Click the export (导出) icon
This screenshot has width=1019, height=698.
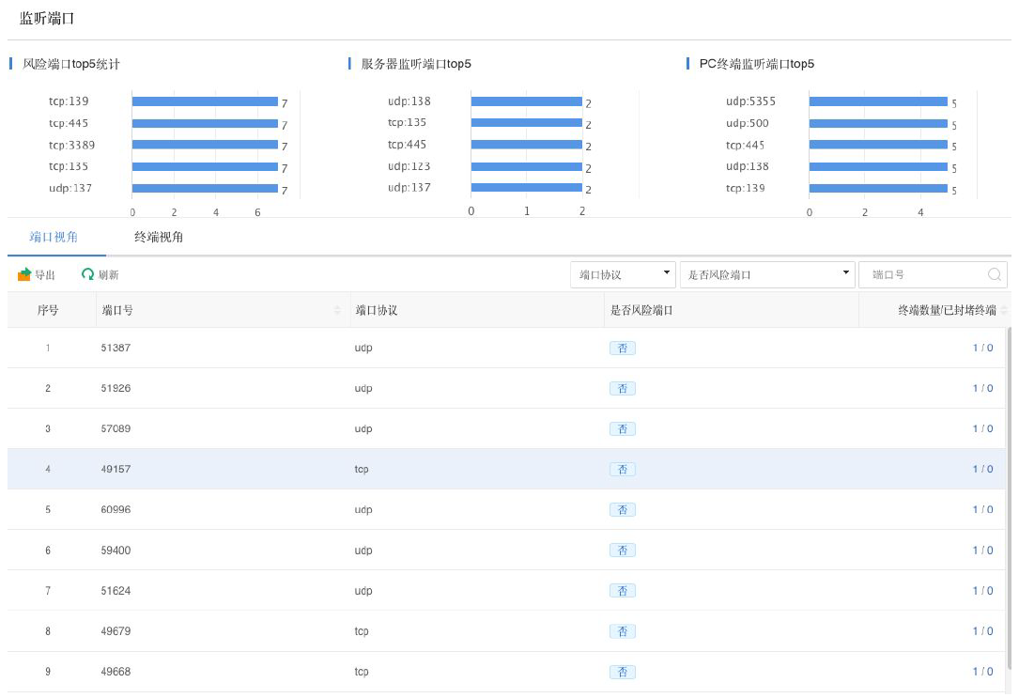(x=24, y=274)
